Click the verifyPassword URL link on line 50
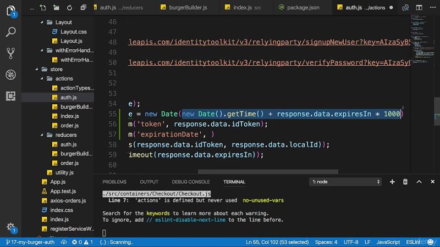Screen dimensions: 440x247 click(x=269, y=63)
